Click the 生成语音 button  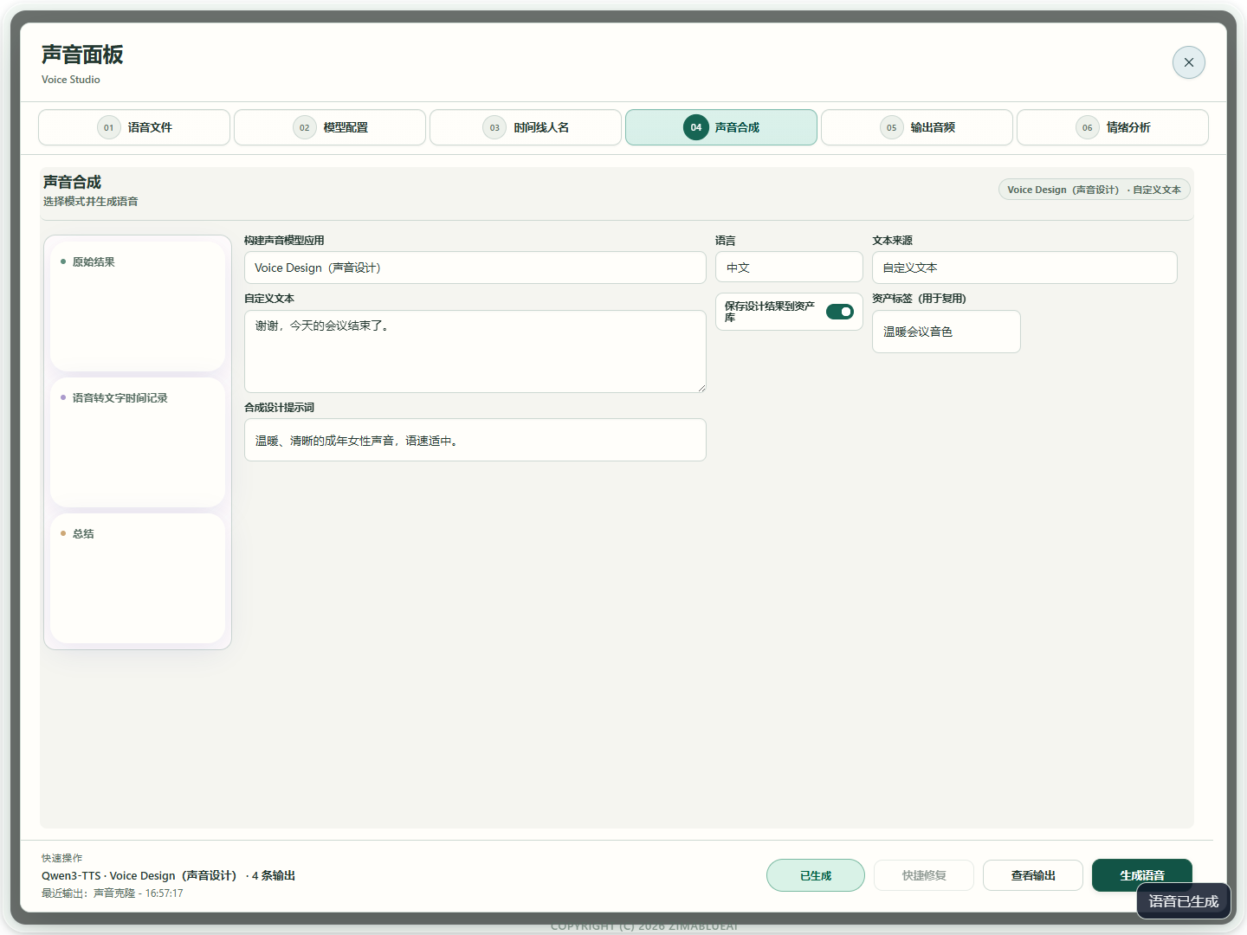tap(1142, 875)
